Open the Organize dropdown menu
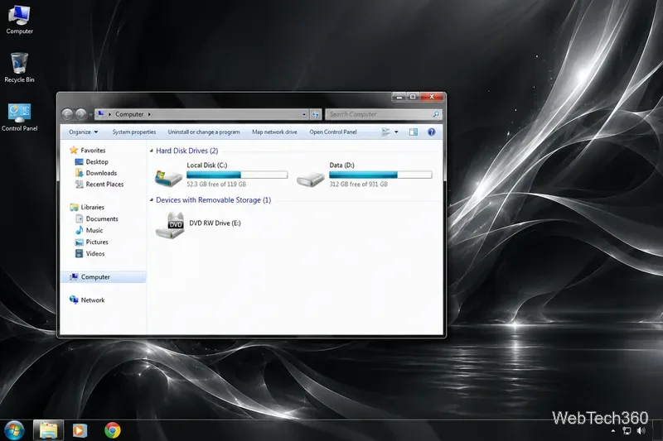 pyautogui.click(x=84, y=132)
